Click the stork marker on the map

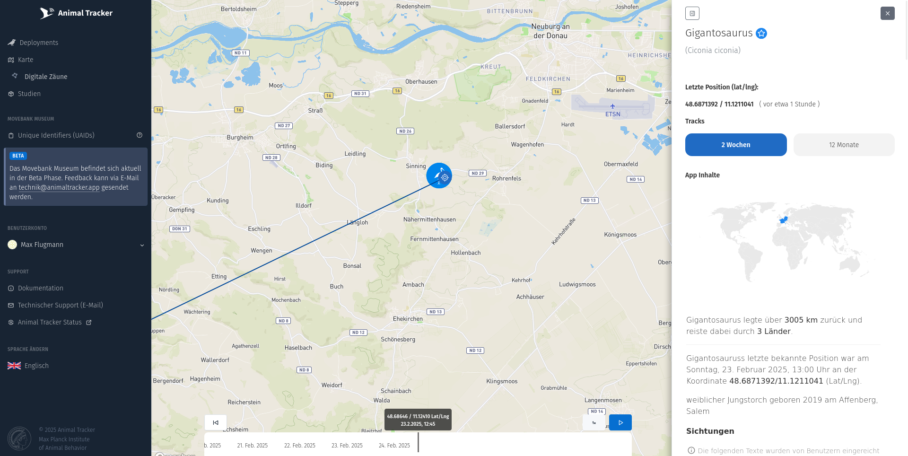pos(439,175)
